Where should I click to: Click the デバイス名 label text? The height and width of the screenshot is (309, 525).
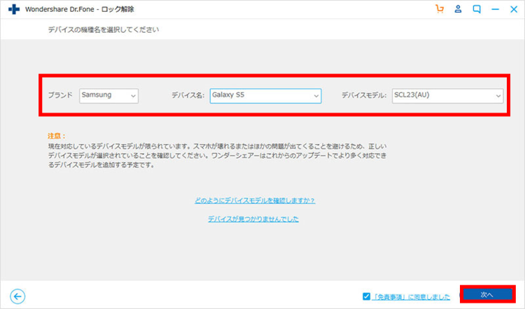pyautogui.click(x=188, y=96)
